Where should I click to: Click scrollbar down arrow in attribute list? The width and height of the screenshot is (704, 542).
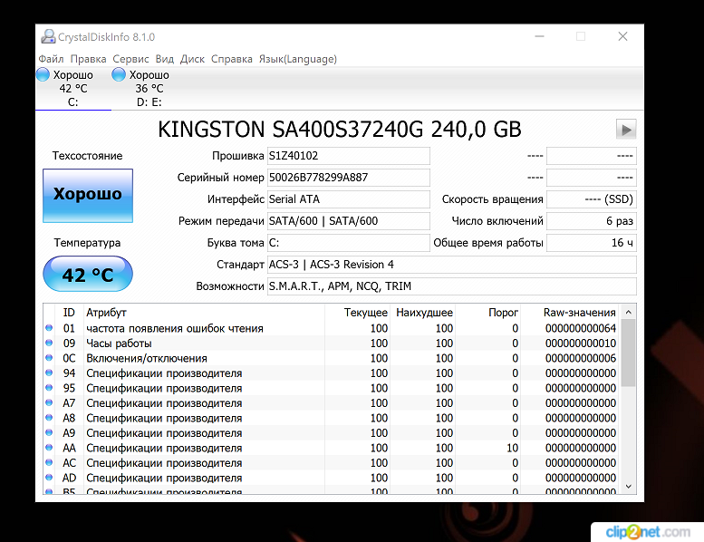[x=629, y=487]
